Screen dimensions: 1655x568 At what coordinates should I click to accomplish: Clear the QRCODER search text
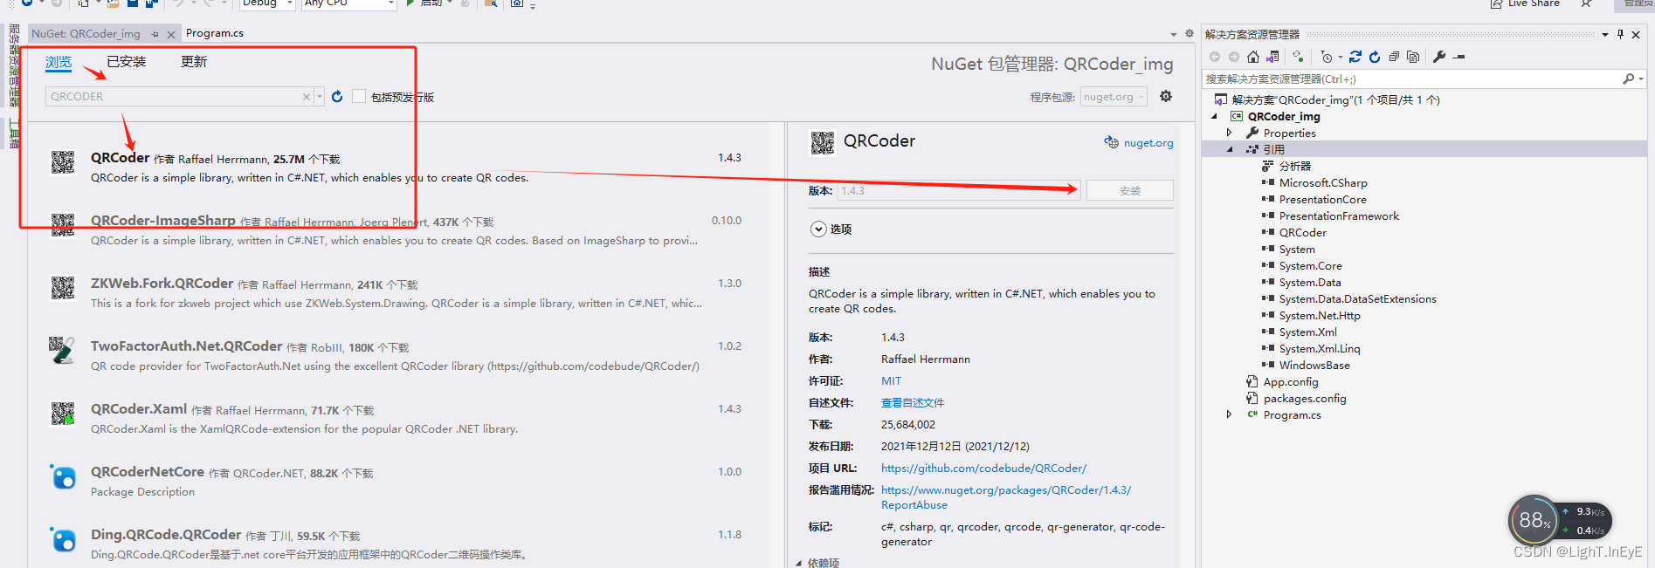[307, 97]
